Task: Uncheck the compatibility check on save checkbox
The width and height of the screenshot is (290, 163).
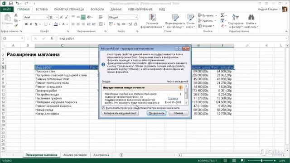Action: click(x=103, y=108)
